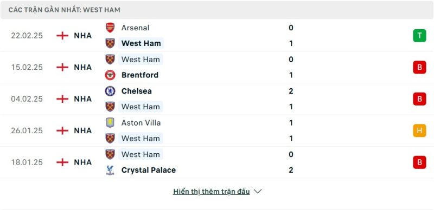Click NHA league label for 04.02.25 match

coord(83,99)
